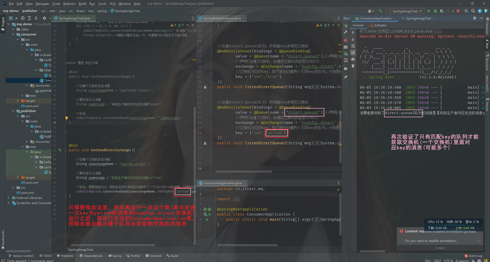The image size is (490, 262).
Task: Open the Refactor menu
Action: (69, 4)
